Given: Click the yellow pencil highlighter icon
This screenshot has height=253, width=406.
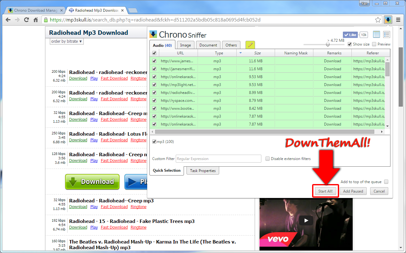Looking at the screenshot, I should pyautogui.click(x=250, y=45).
